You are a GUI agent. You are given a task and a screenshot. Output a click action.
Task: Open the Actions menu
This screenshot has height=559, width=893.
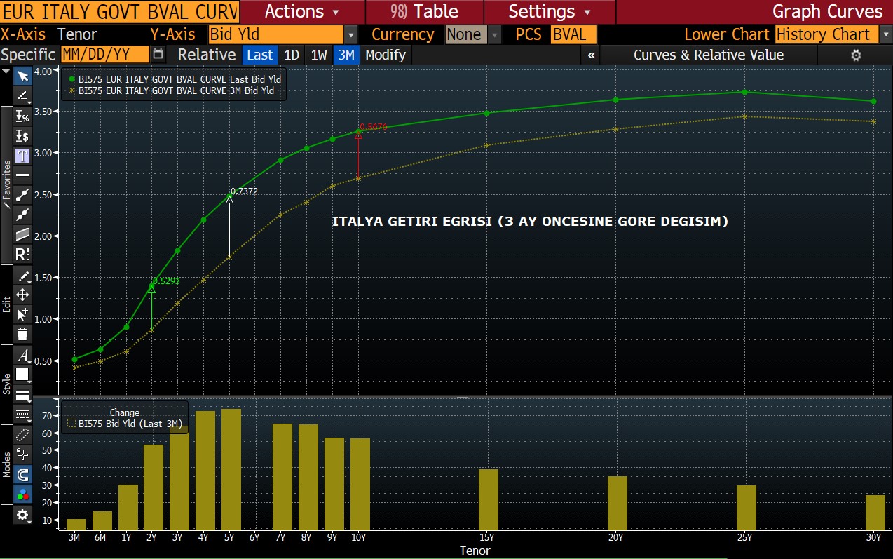coord(301,11)
